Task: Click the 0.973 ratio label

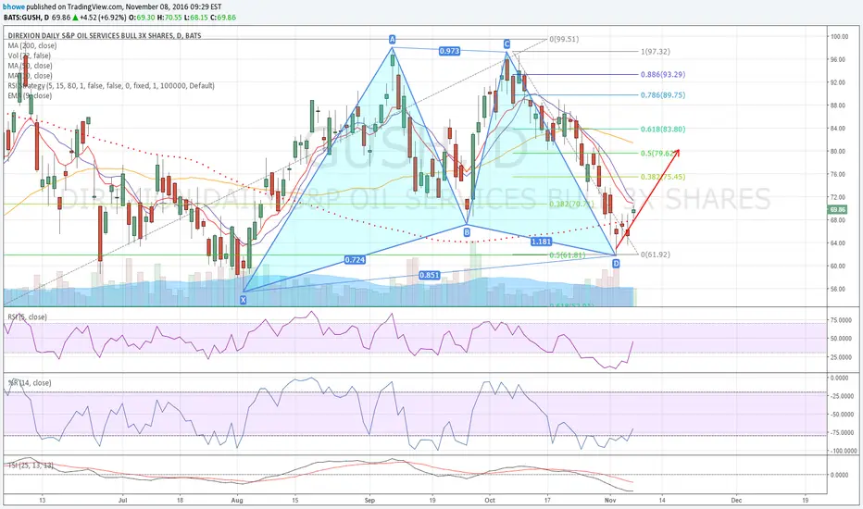Action: (449, 51)
